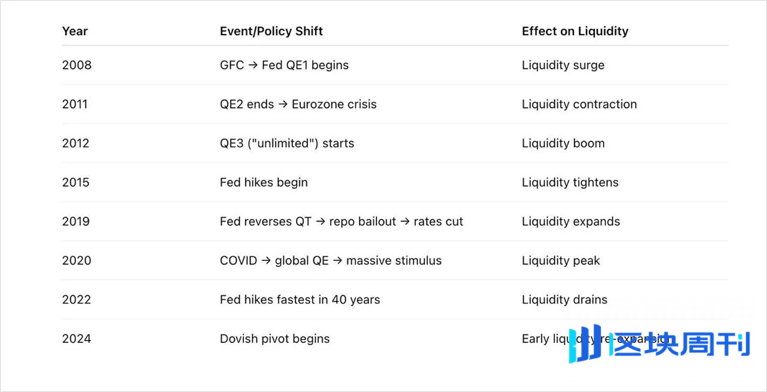This screenshot has width=767, height=392.
Task: Click Fed reverses QT repo bailout cell
Action: coord(342,221)
